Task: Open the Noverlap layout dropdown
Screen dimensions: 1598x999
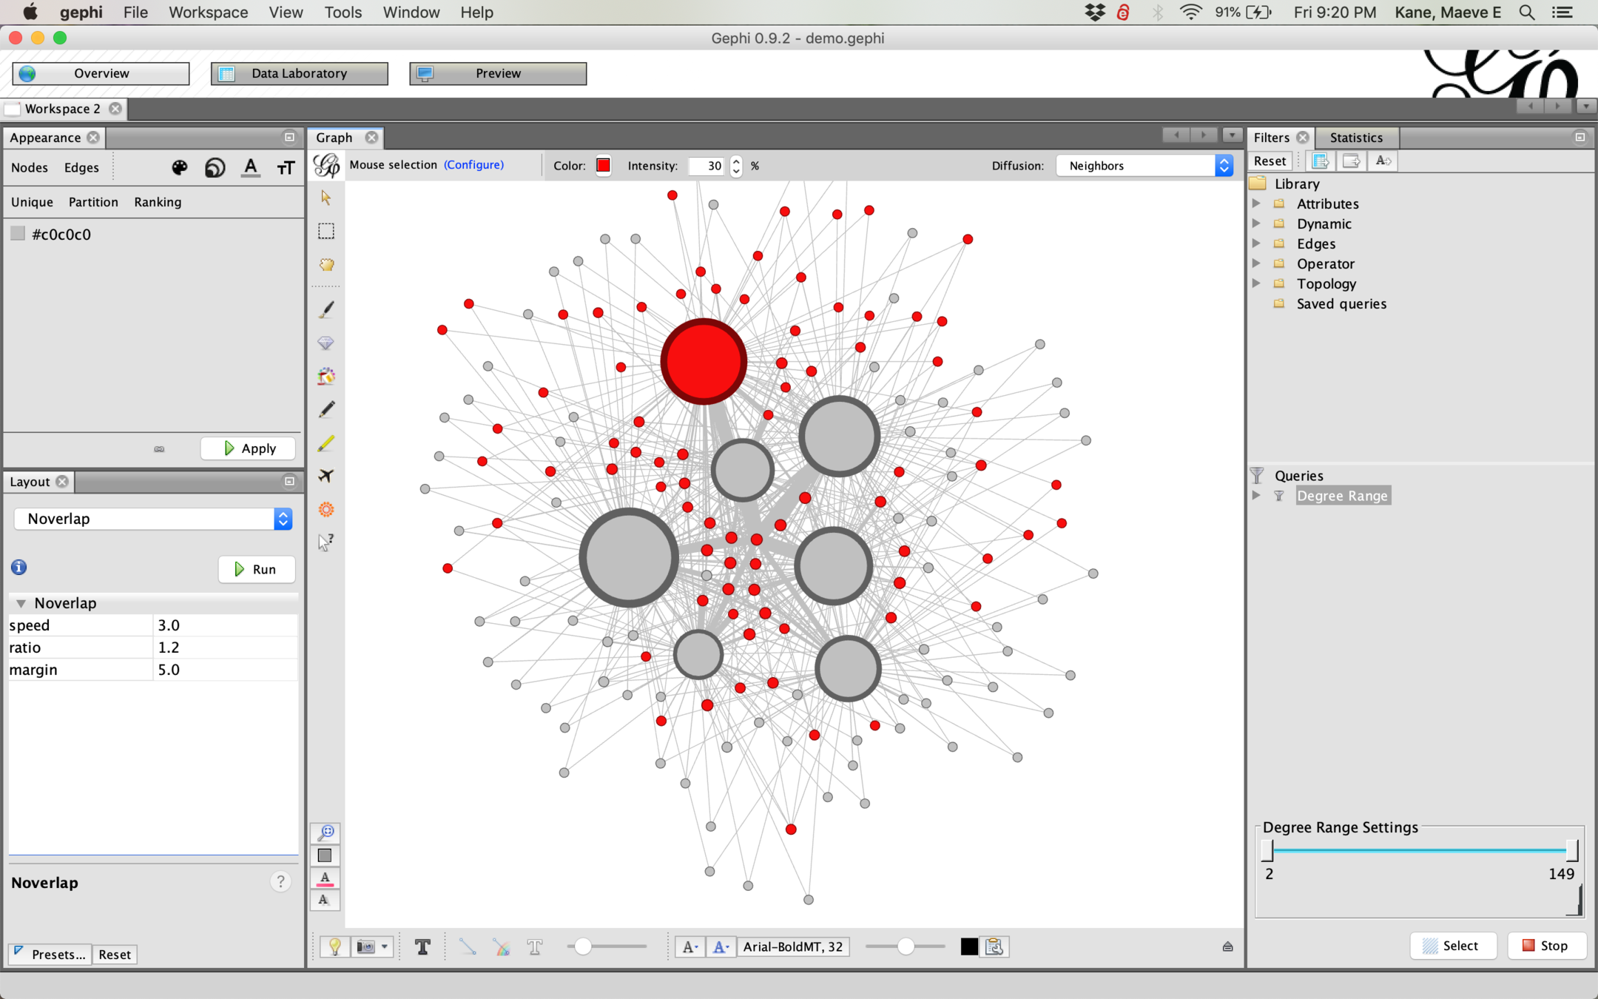Action: (x=153, y=519)
